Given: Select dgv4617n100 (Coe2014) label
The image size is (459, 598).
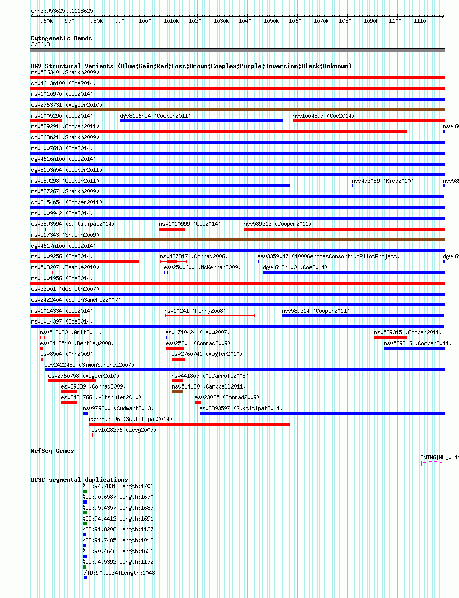Looking at the screenshot, I should (63, 246).
